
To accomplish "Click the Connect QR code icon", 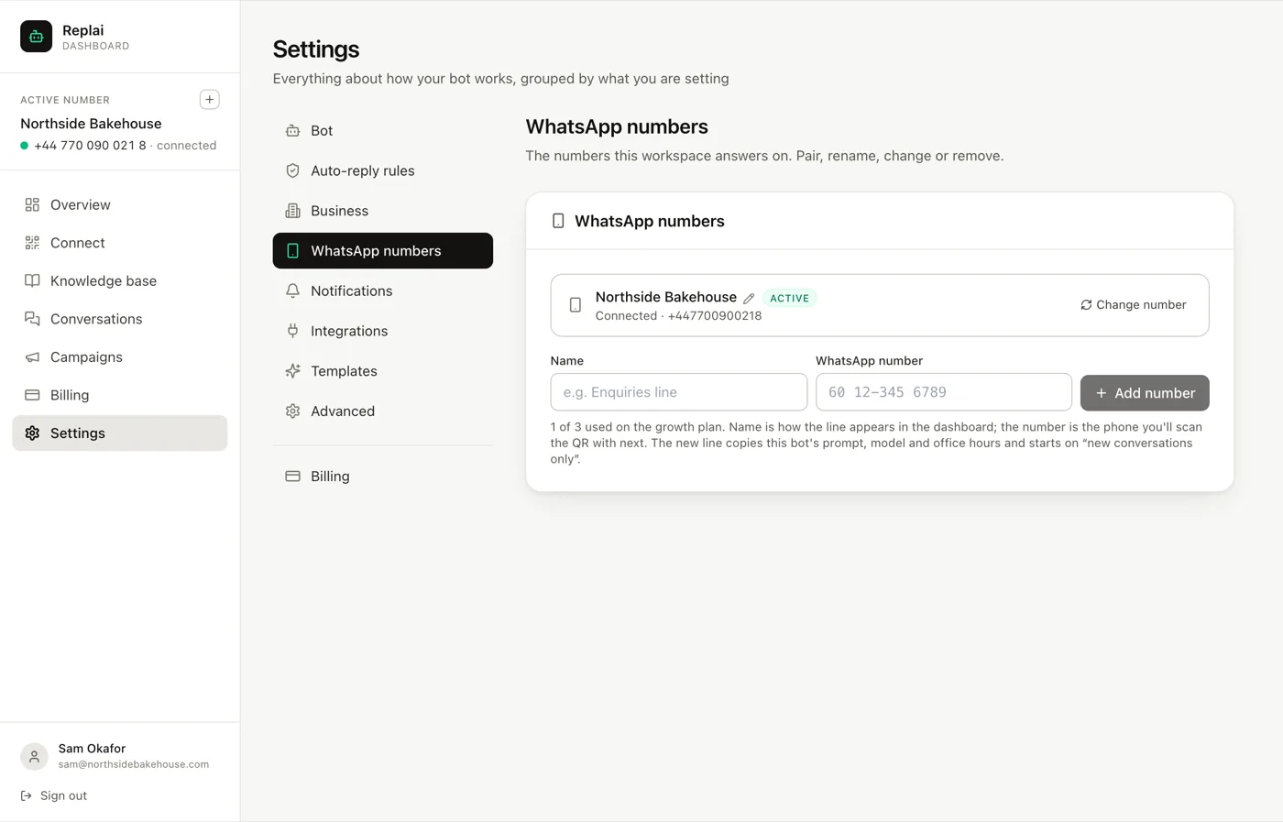I will click(32, 243).
